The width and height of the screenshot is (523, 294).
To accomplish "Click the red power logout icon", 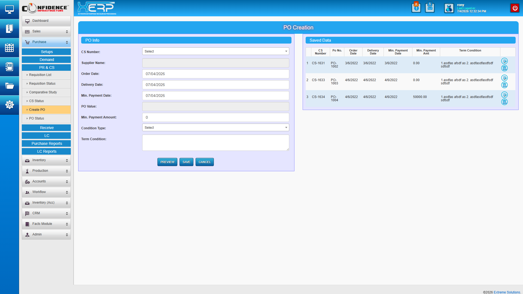I will coord(515,8).
